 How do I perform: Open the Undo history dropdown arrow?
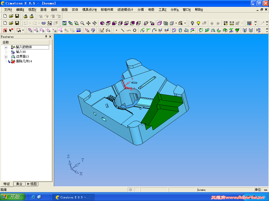30,23
